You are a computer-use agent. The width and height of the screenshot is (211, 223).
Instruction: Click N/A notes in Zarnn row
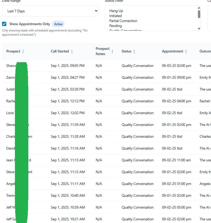click(99, 77)
